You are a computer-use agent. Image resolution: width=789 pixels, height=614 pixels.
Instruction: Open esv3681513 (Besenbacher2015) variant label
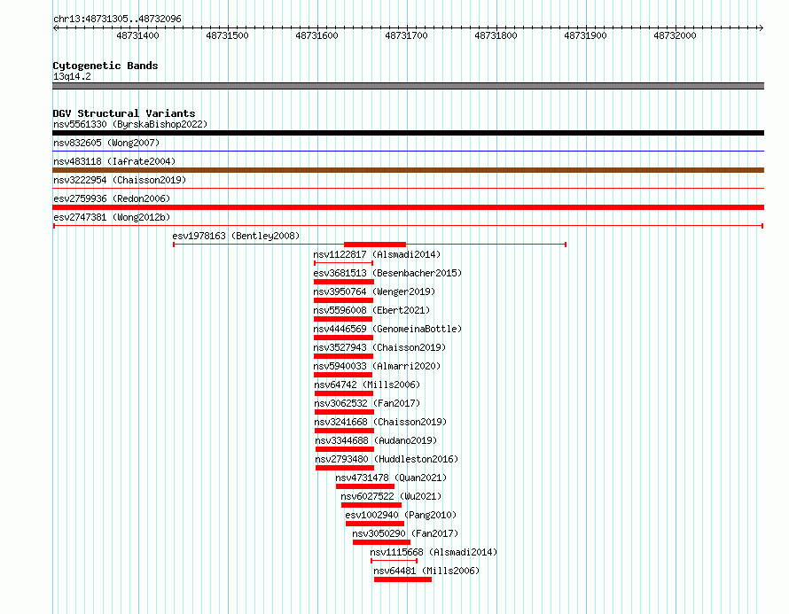pyautogui.click(x=387, y=273)
